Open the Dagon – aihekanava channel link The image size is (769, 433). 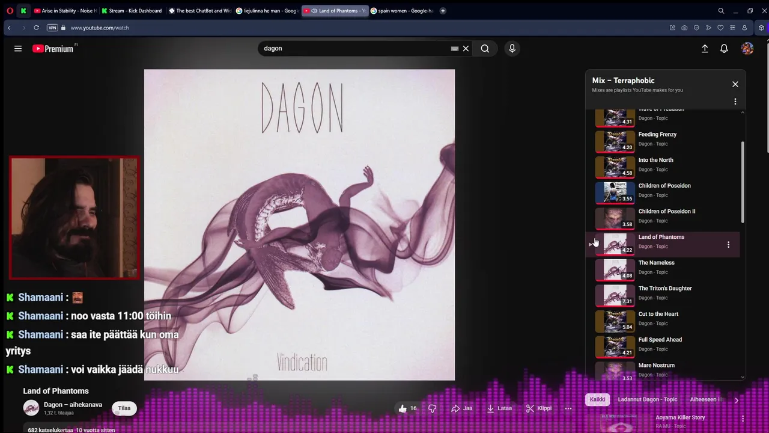73,405
